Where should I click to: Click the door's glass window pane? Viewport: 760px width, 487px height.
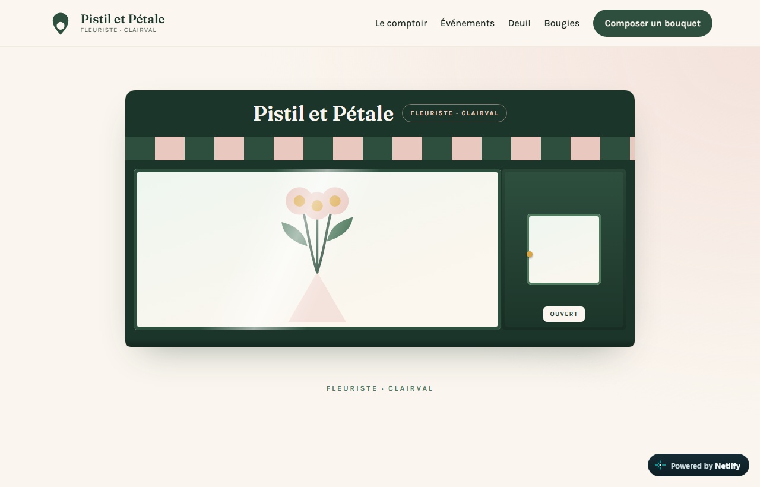point(564,249)
